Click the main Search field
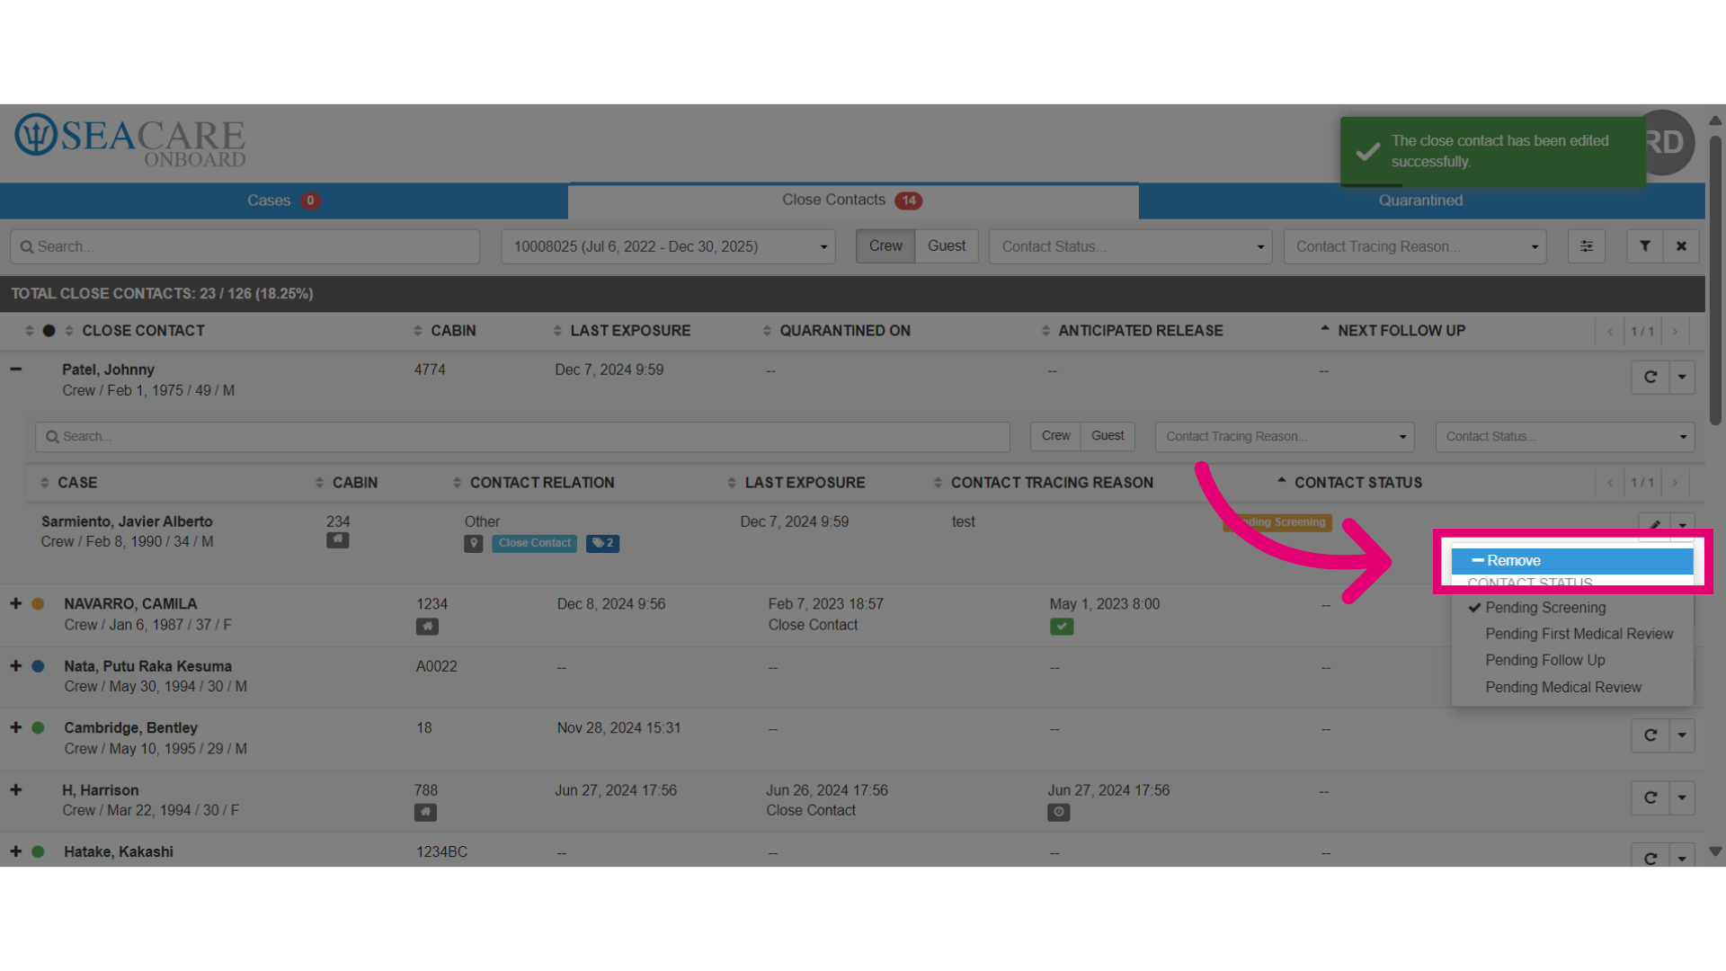Viewport: 1726px width, 971px height. click(x=245, y=246)
